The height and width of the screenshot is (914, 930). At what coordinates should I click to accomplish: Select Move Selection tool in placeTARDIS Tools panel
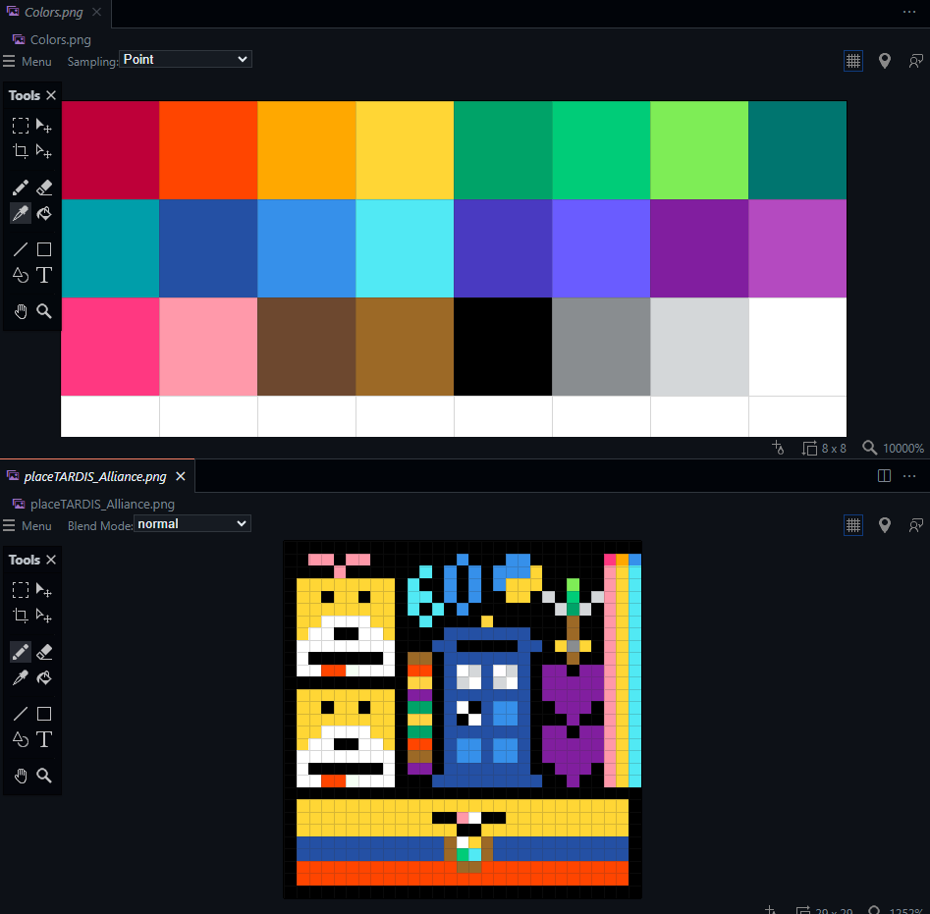click(x=44, y=590)
